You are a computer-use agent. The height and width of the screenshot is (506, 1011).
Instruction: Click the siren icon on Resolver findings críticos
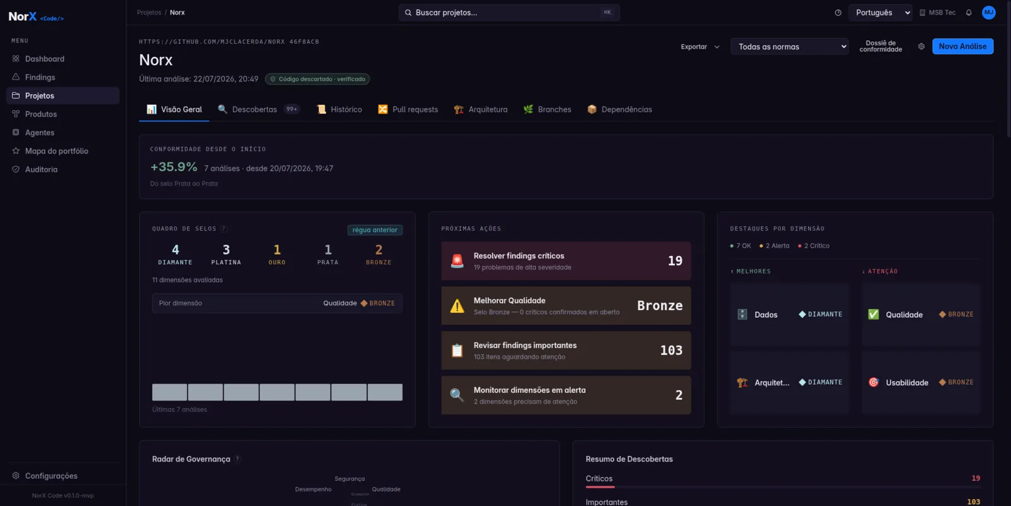click(x=457, y=261)
